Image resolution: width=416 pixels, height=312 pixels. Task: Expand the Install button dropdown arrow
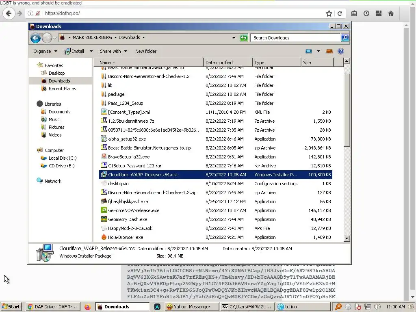pyautogui.click(x=91, y=51)
